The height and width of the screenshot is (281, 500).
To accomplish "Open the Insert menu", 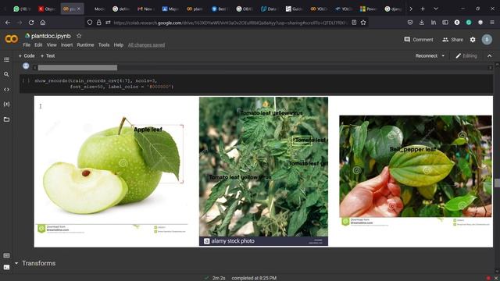I will [66, 45].
